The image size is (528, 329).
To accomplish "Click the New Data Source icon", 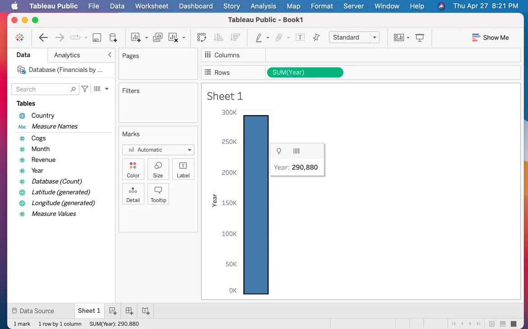I will pos(113,38).
